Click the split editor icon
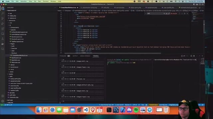Image resolution: width=213 pixels, height=119 pixels. (200, 8)
